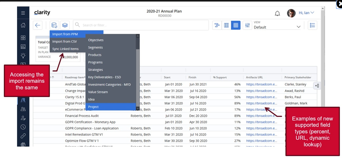The image size is (342, 158).
Task: Click the back arrow button
Action: tap(38, 25)
